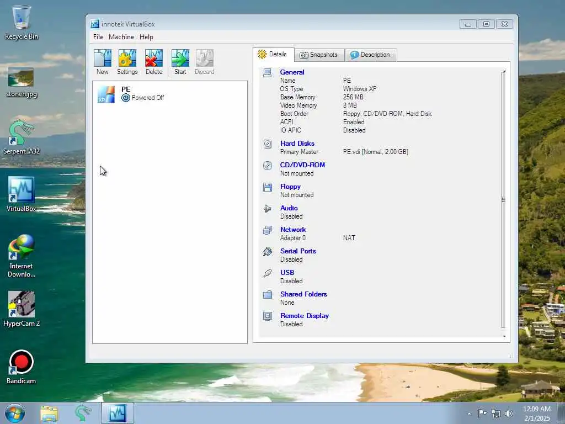565x424 pixels.
Task: Click the Network section icon
Action: (268, 230)
